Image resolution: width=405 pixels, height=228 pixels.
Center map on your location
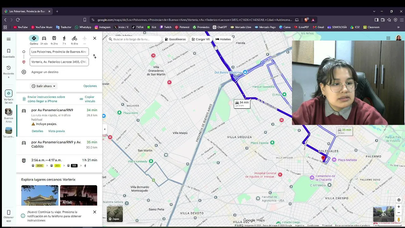[x=399, y=200]
